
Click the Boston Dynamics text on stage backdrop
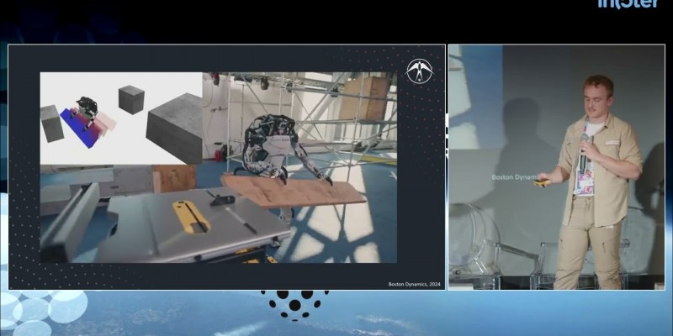[511, 177]
